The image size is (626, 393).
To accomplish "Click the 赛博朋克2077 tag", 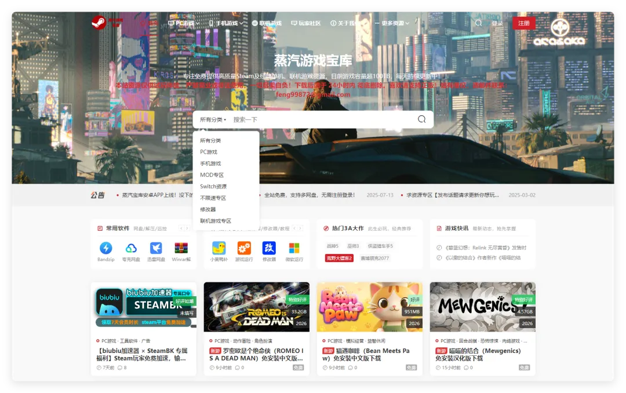I will tap(375, 258).
